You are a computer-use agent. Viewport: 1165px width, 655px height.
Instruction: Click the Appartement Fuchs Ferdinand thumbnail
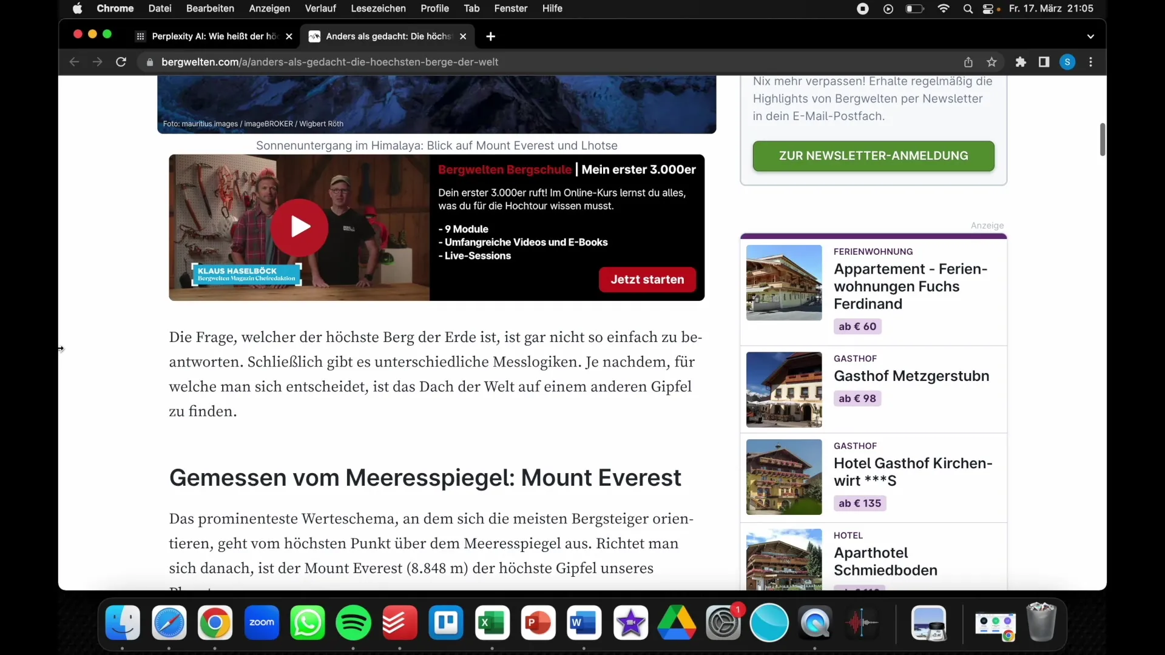(783, 282)
